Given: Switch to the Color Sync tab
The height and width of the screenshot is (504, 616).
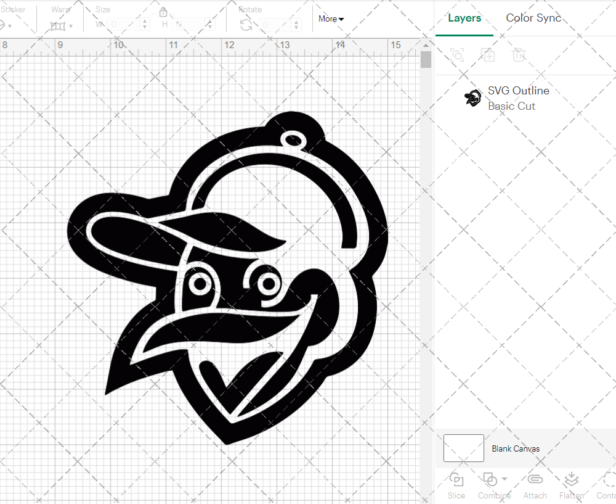Looking at the screenshot, I should pos(533,18).
